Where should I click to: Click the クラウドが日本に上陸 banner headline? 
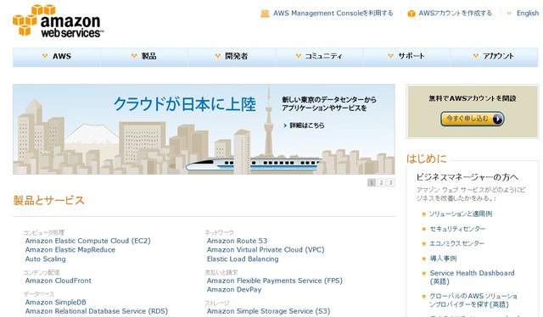click(185, 103)
